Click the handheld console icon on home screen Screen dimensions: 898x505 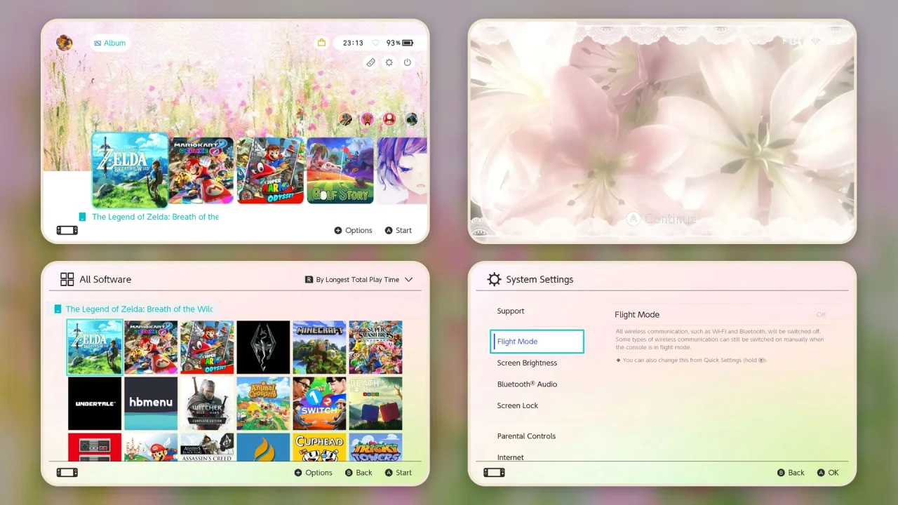[x=67, y=230]
